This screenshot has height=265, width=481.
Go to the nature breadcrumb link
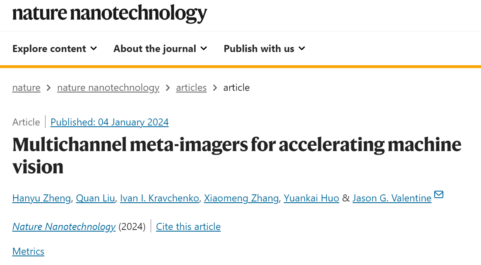tap(26, 88)
